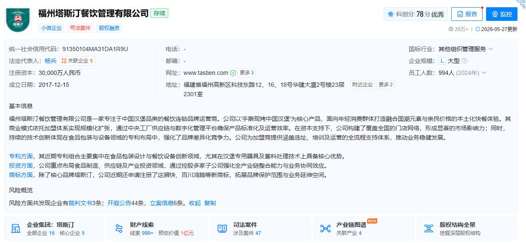Click 全部企业 16 count
526x243 pixels.
pos(41,233)
